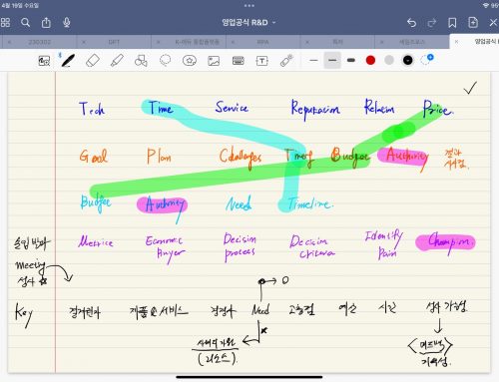This screenshot has height=382, width=499.
Task: Pick the thickest pen stroke width
Action: pyautogui.click(x=351, y=60)
